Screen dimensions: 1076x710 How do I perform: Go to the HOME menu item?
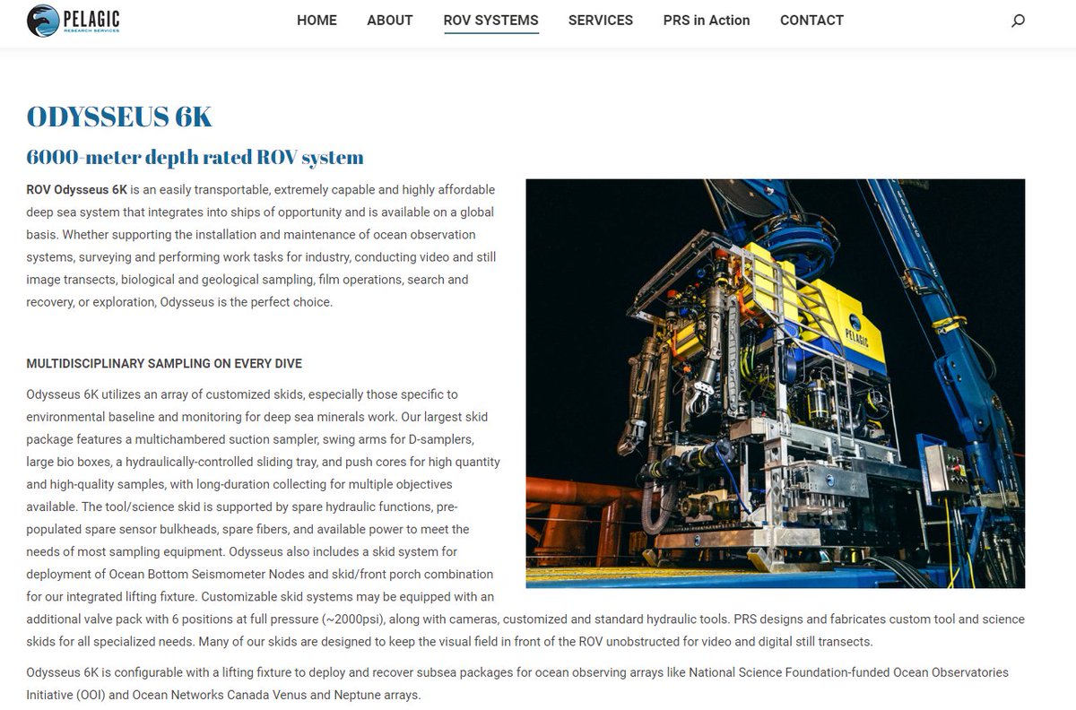point(317,20)
